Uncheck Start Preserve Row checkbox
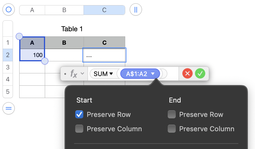The height and width of the screenshot is (149, 255). 79,115
